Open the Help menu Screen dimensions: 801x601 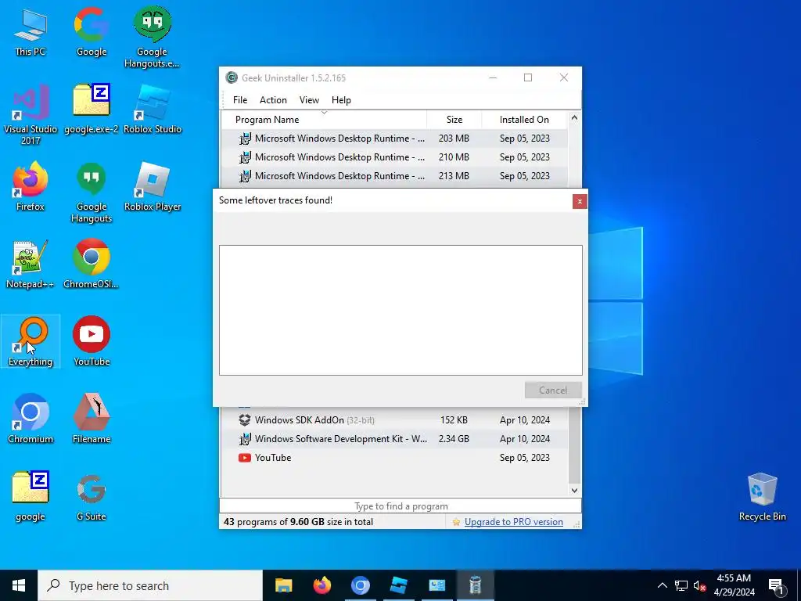point(341,100)
